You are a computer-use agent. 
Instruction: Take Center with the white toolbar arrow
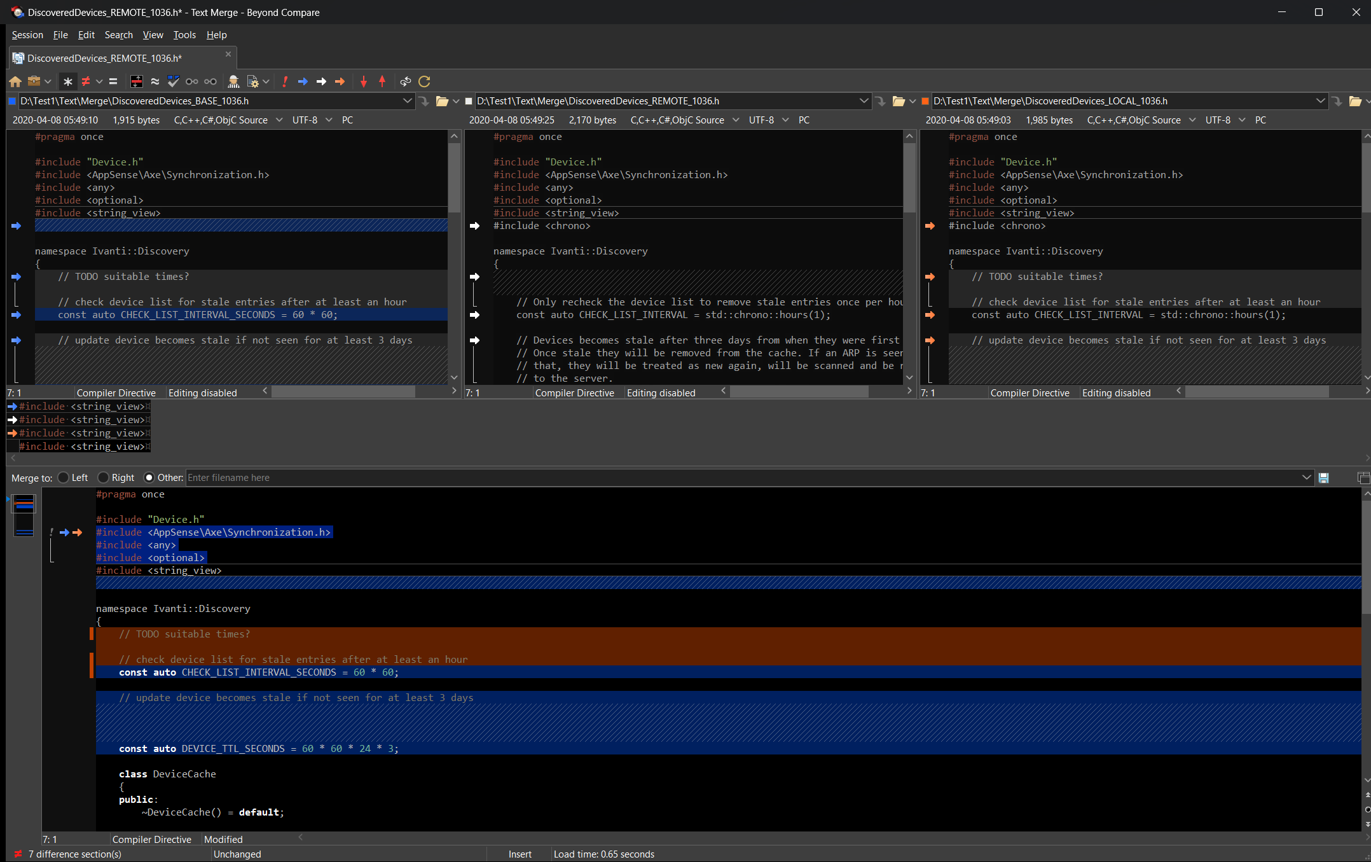point(322,81)
